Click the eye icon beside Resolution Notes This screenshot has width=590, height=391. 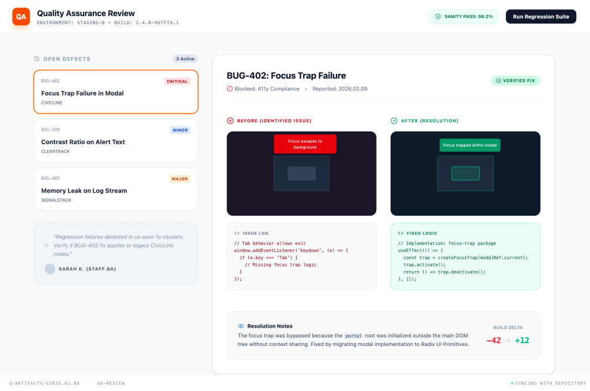(x=241, y=326)
